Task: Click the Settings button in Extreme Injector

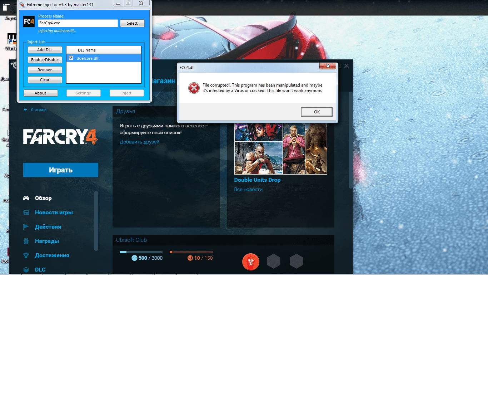Action: click(x=83, y=93)
